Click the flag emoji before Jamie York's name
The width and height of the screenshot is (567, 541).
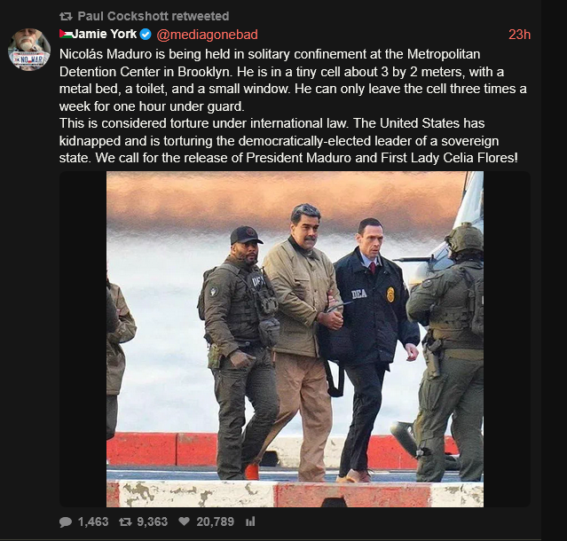(66, 35)
